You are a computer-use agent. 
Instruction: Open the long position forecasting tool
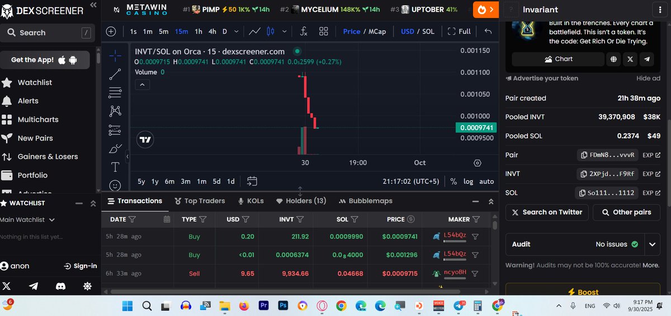coord(115,130)
